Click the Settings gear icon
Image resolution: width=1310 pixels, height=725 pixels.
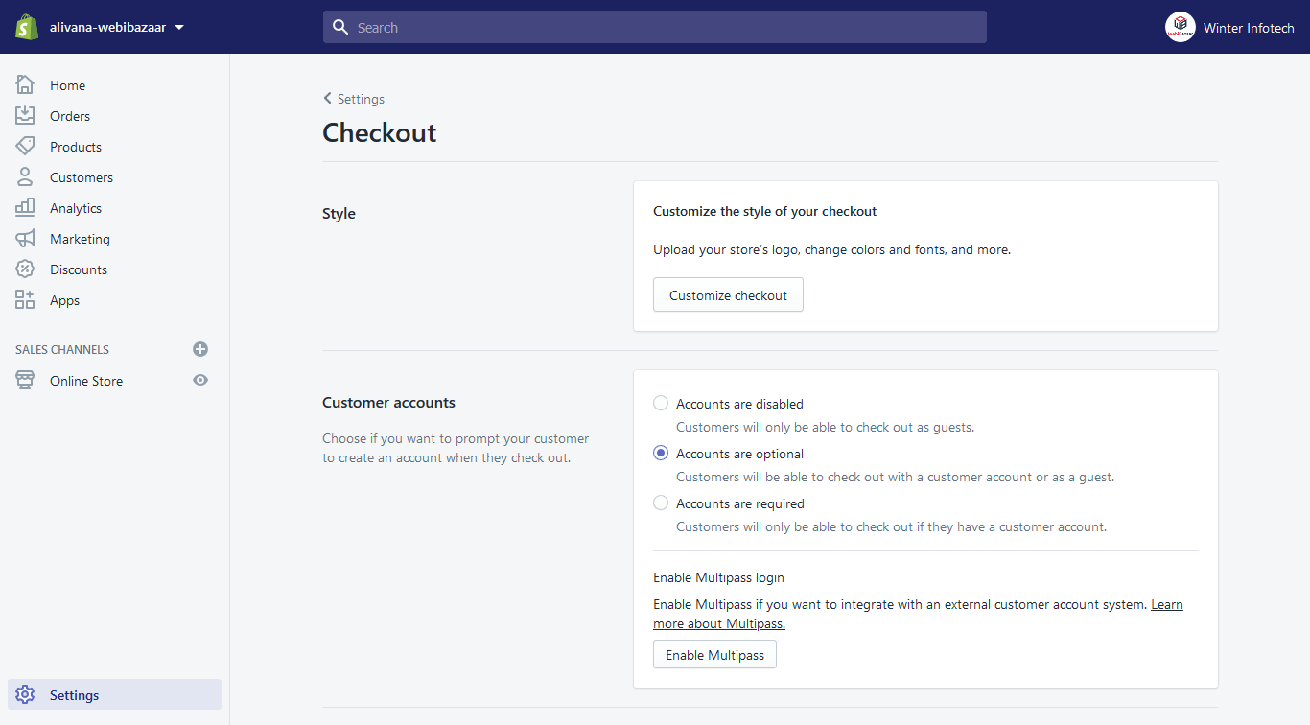(25, 695)
